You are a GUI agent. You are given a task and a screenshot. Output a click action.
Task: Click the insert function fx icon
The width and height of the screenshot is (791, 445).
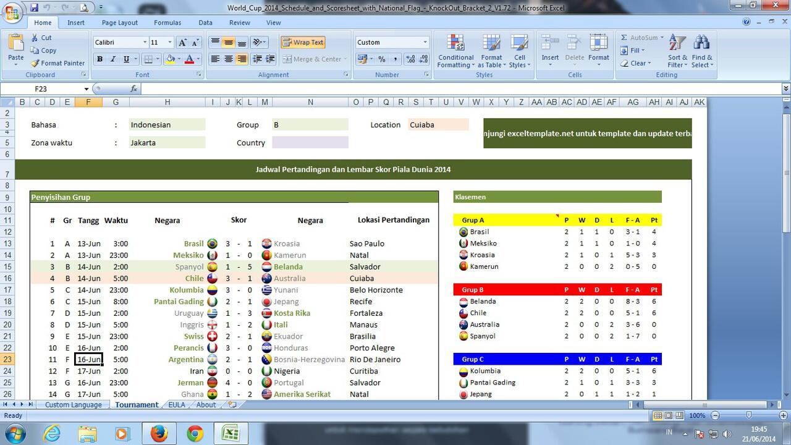tap(133, 89)
